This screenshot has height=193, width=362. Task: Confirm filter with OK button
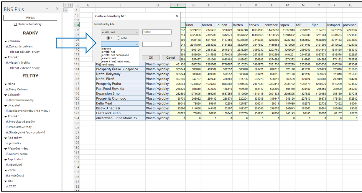[151, 58]
